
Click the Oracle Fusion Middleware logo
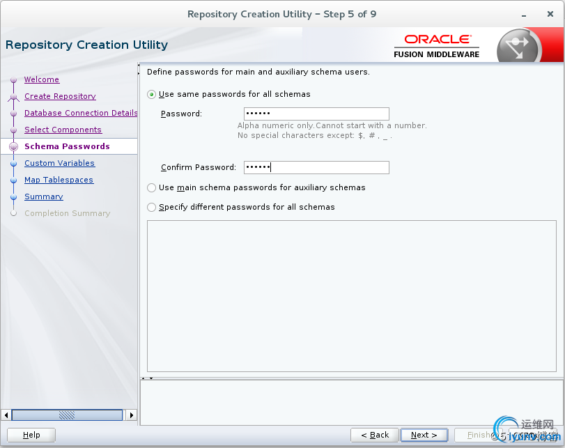tap(436, 46)
